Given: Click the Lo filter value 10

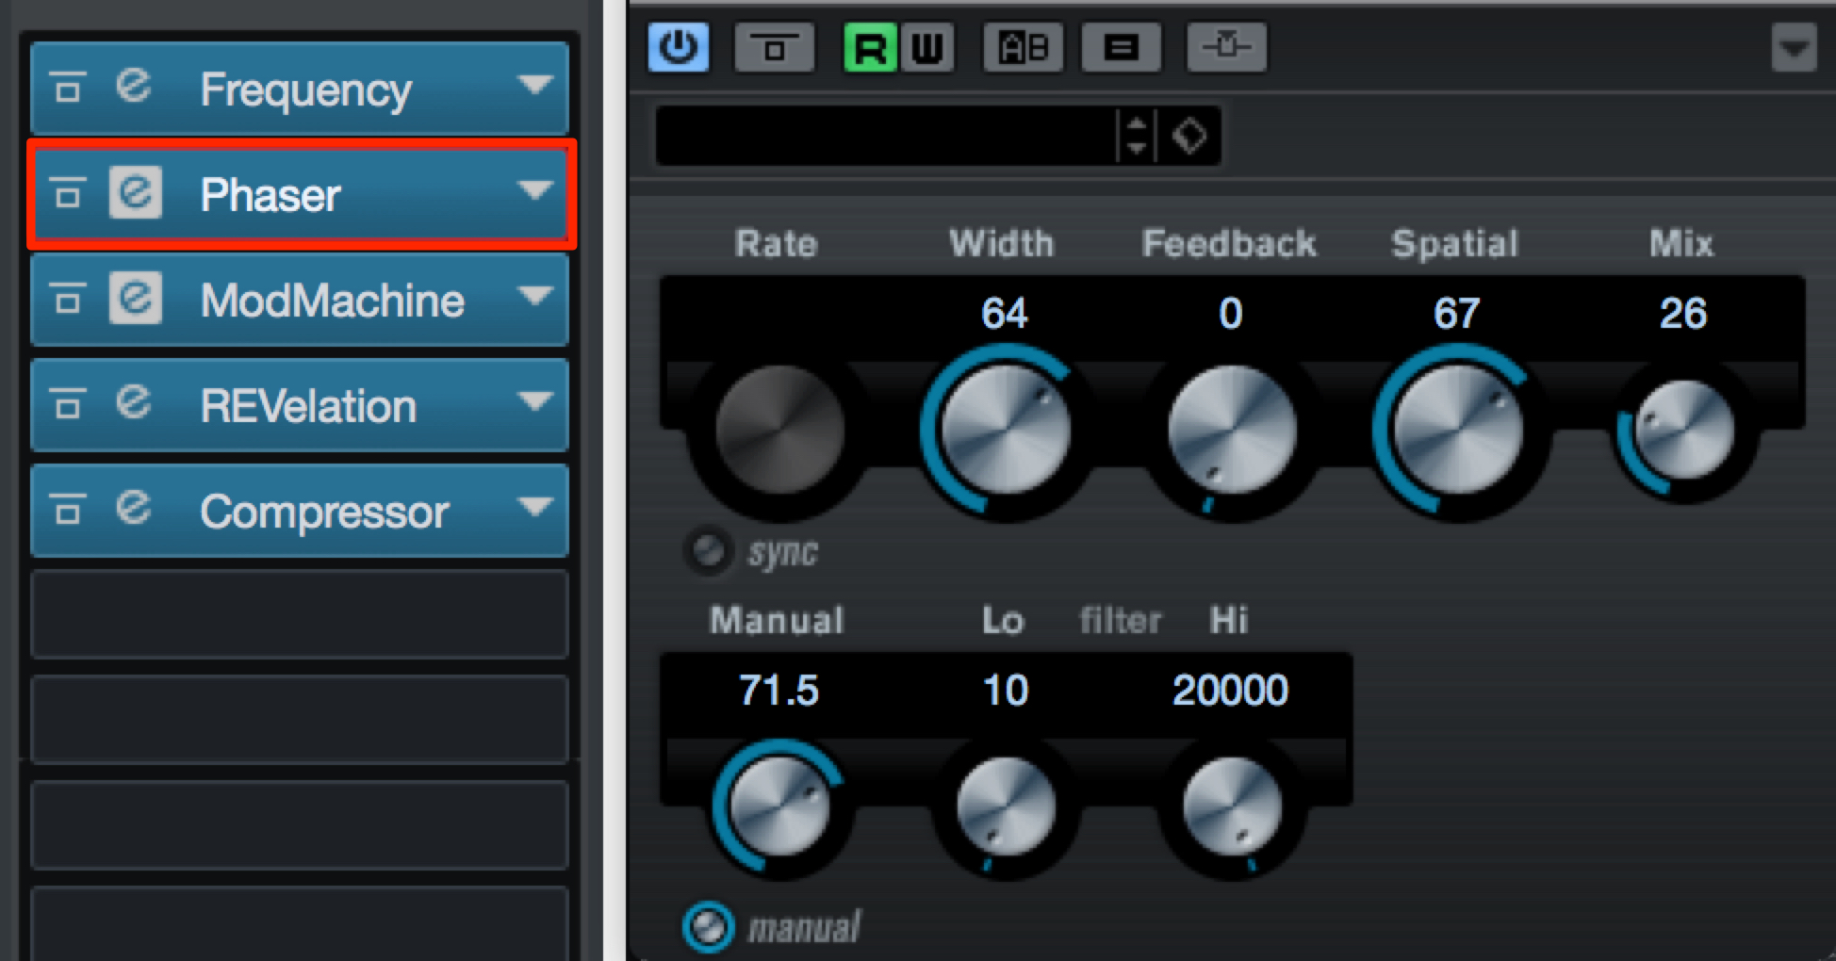Looking at the screenshot, I should point(1005,690).
